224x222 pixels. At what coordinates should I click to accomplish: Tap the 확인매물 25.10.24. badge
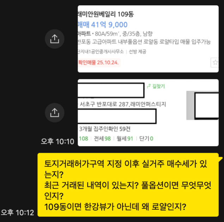99,62
